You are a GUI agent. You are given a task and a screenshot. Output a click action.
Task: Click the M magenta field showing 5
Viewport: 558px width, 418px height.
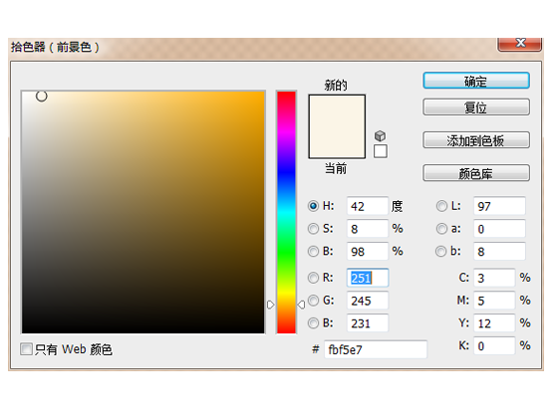494,301
